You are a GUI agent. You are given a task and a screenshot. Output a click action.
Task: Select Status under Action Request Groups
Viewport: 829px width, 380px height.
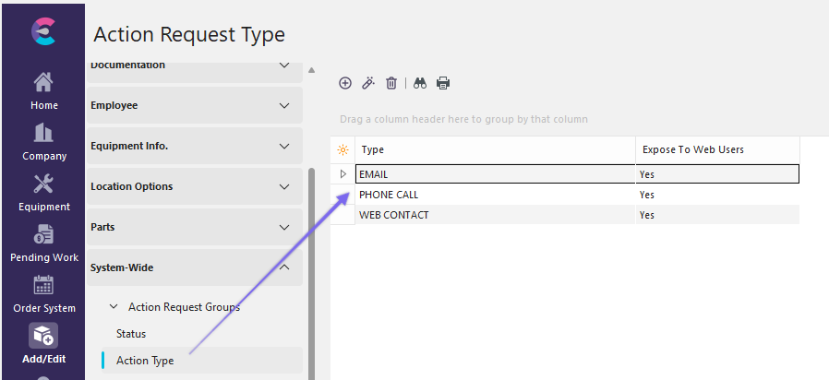coord(131,334)
